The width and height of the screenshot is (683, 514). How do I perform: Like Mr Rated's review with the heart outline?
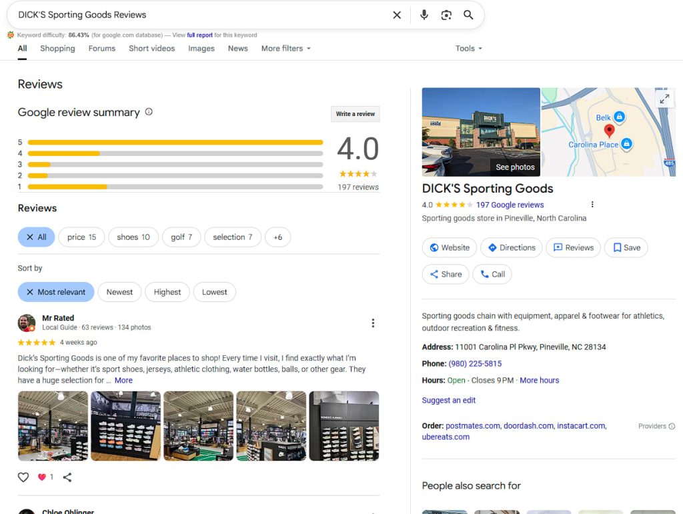click(23, 477)
